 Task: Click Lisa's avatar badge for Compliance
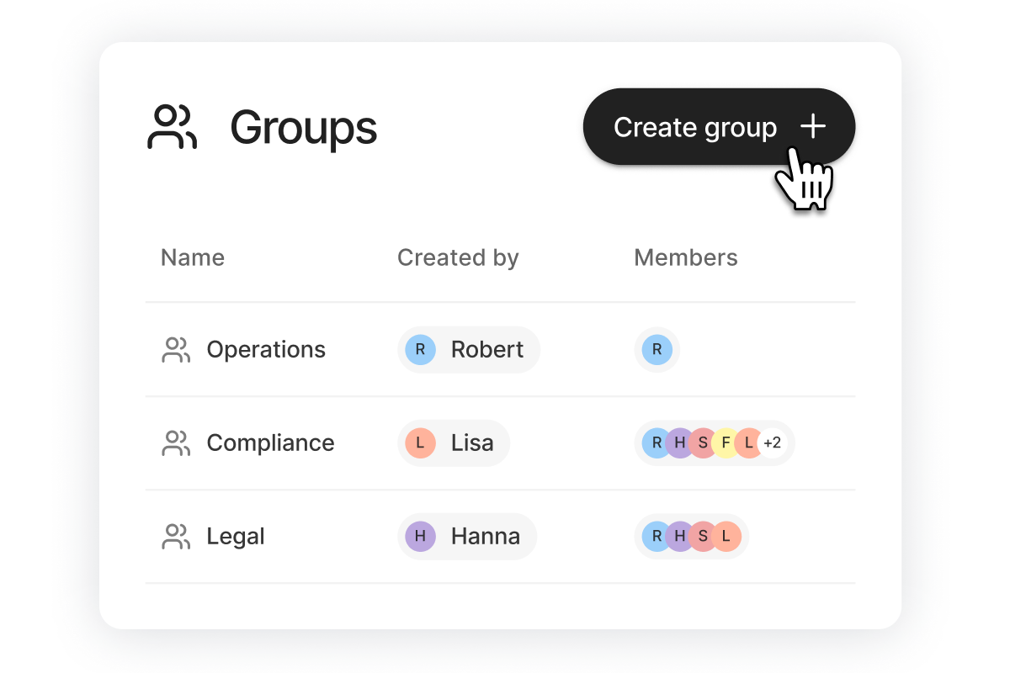(420, 442)
